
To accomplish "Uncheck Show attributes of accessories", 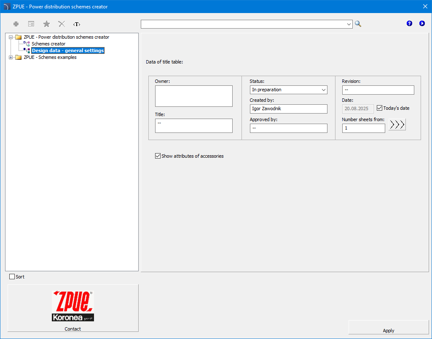I will tap(158, 156).
